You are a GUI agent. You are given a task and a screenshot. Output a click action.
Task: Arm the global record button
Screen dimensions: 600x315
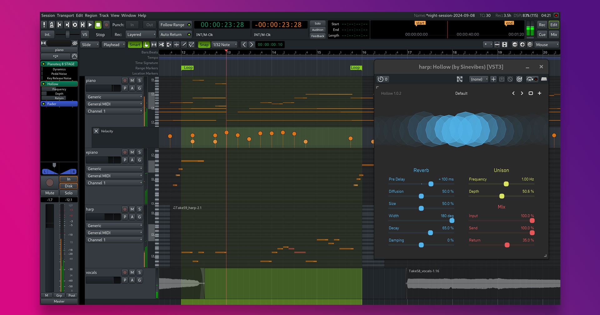pyautogui.click(x=107, y=25)
